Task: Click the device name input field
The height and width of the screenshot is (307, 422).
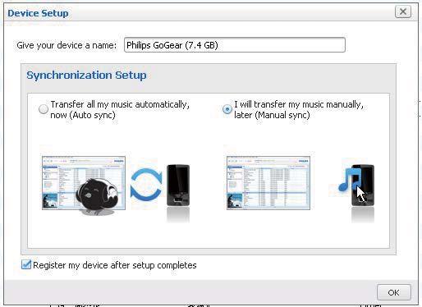Action: [x=235, y=45]
